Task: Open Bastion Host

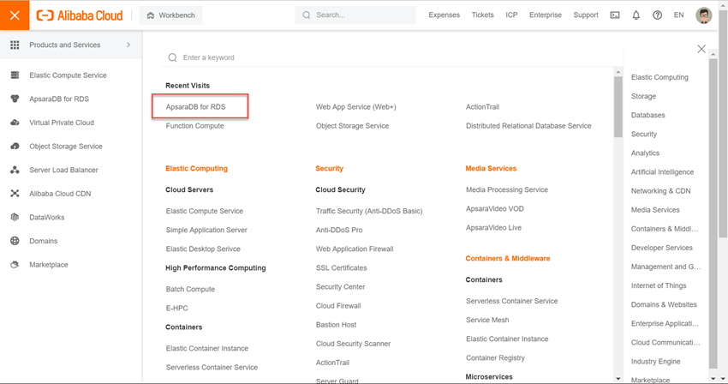Action: (x=336, y=325)
